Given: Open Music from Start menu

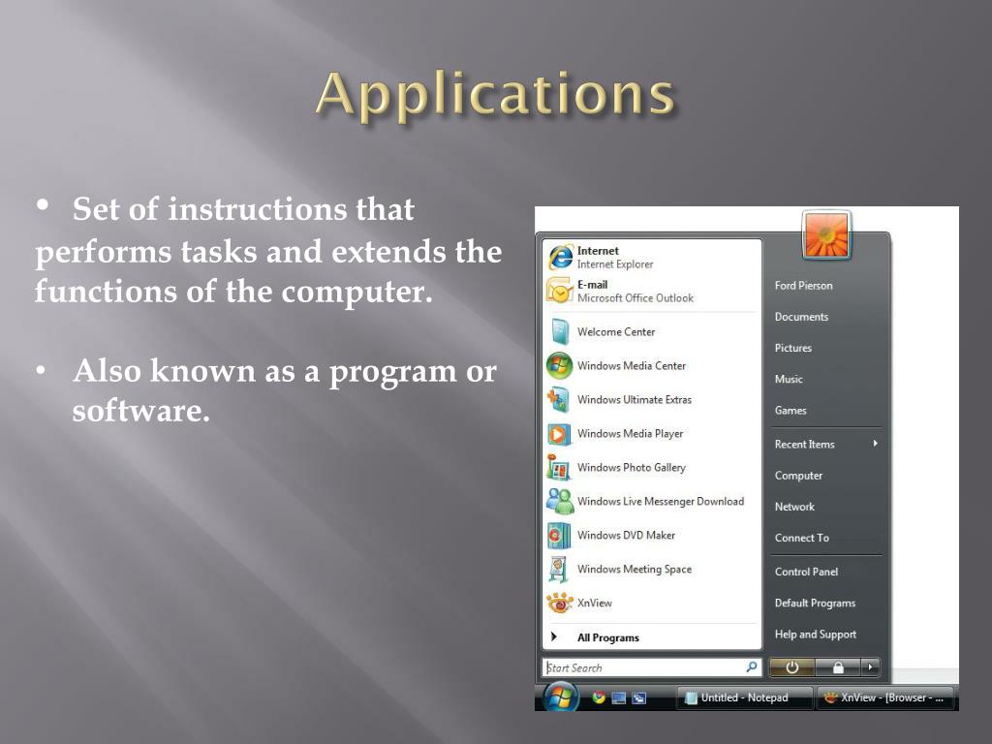Looking at the screenshot, I should 789,379.
